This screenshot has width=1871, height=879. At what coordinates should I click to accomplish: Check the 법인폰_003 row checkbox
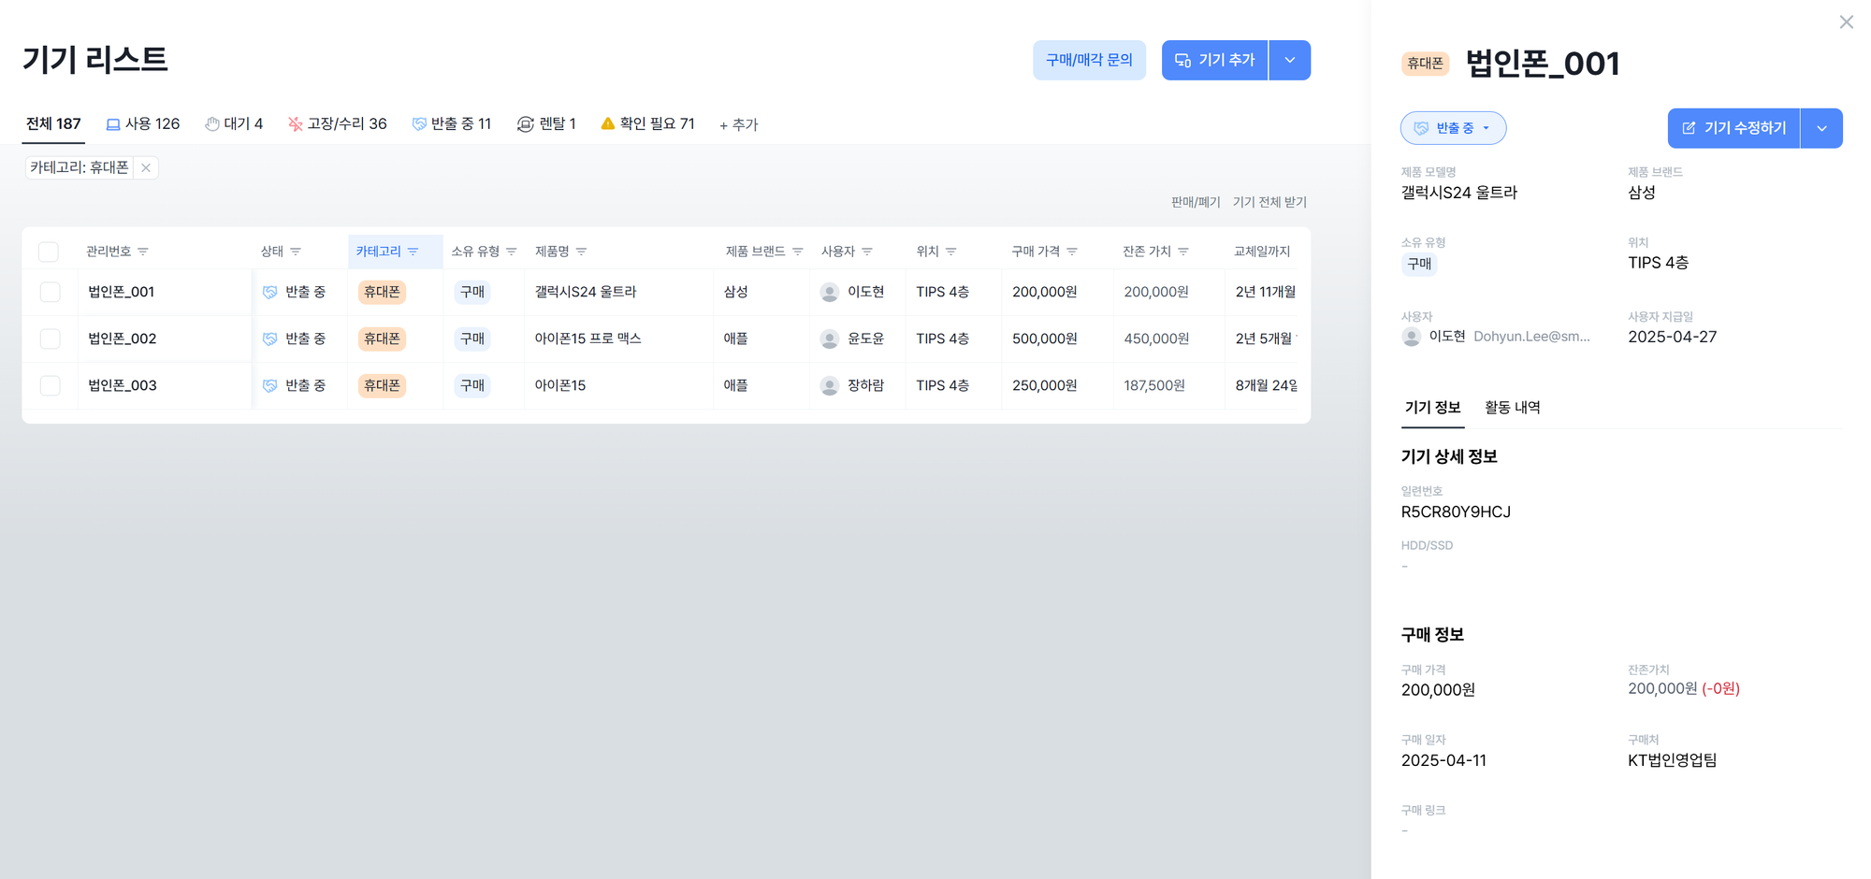tap(51, 386)
